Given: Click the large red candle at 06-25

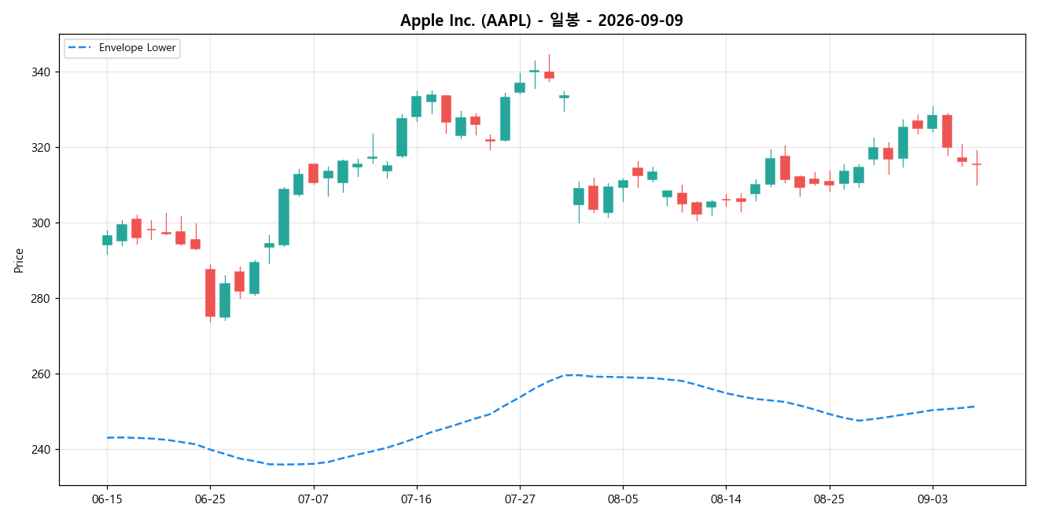Looking at the screenshot, I should [x=210, y=293].
